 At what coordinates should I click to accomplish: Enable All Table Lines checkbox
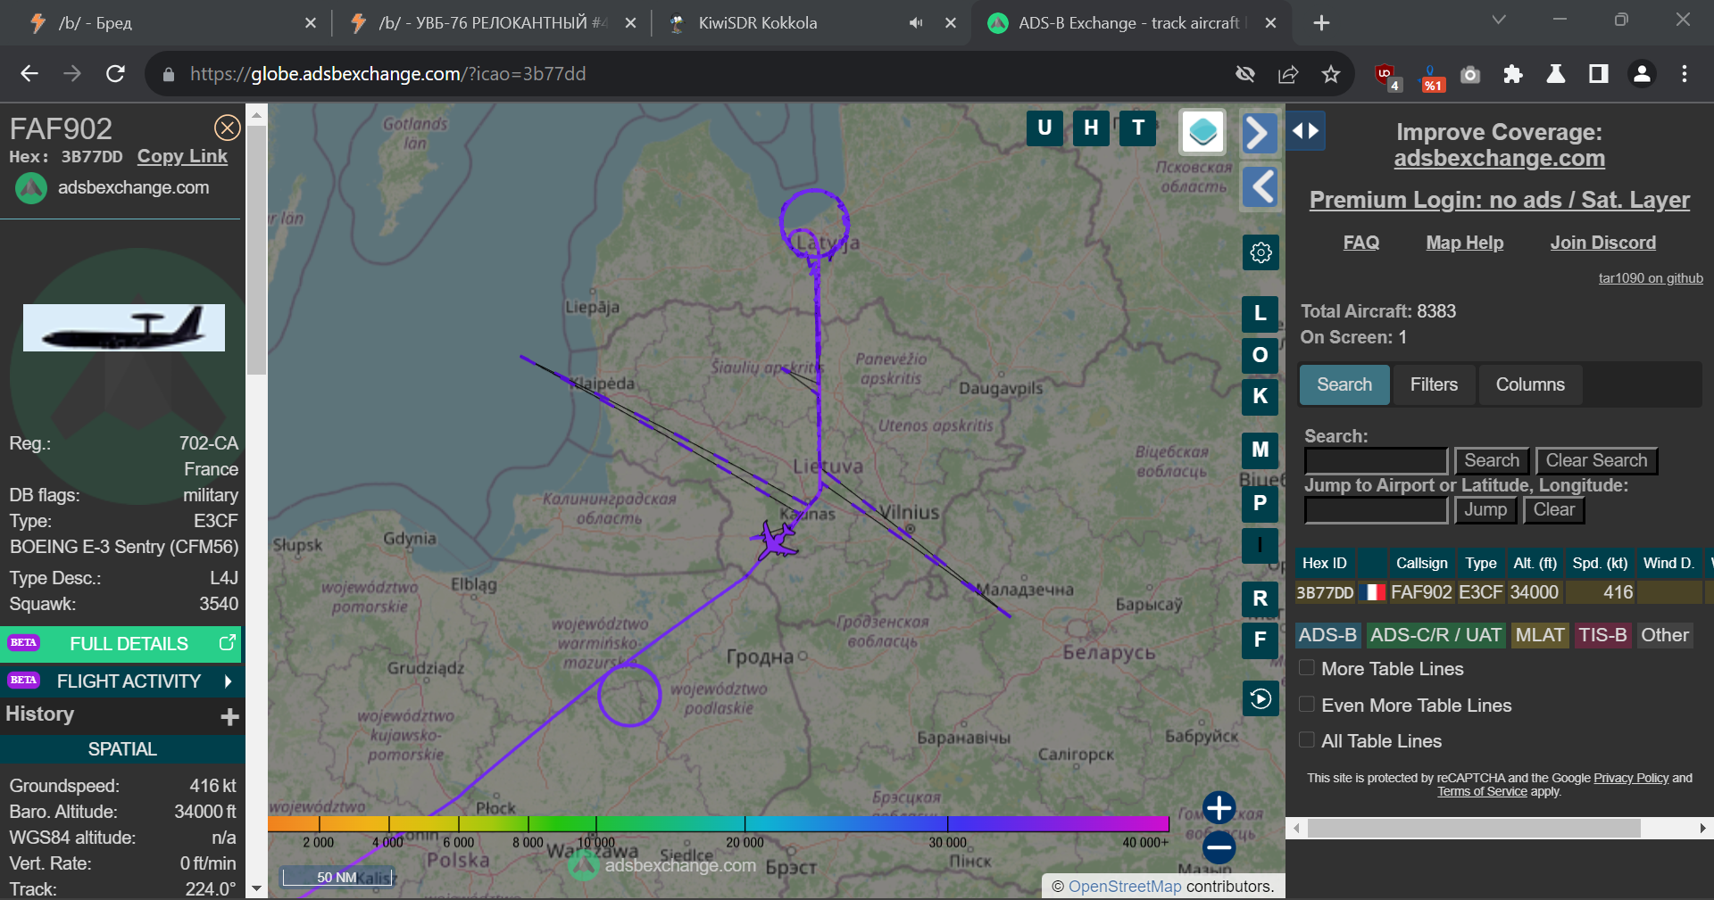1307,740
